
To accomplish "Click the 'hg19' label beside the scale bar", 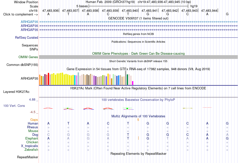I will click(194, 6).
